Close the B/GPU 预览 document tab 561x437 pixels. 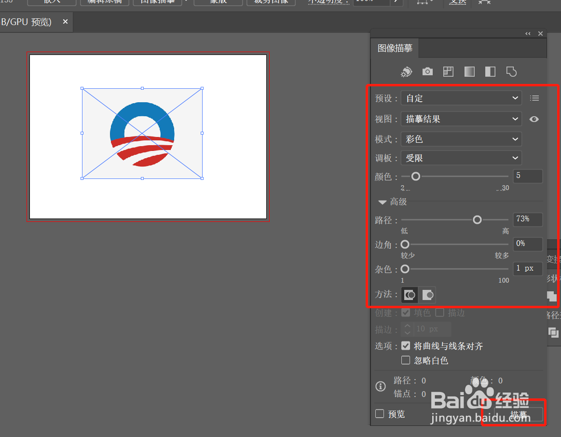coord(65,22)
